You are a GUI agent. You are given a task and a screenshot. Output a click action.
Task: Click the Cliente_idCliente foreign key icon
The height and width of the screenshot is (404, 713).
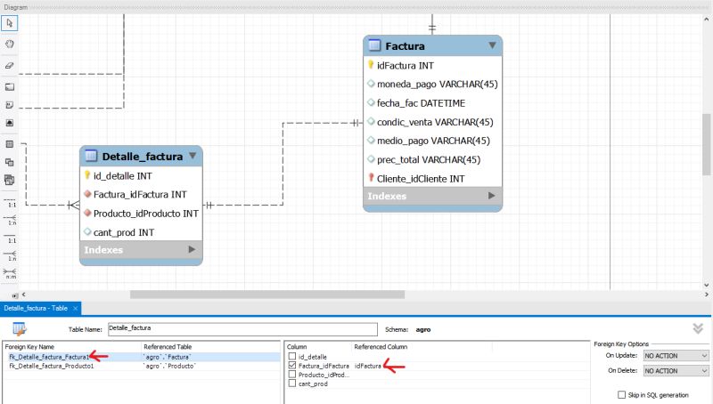click(371, 178)
